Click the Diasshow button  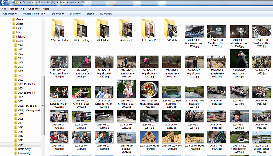click(75, 14)
